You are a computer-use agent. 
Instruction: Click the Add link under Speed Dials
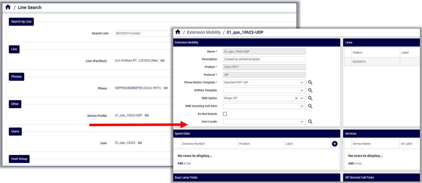[x=180, y=163]
